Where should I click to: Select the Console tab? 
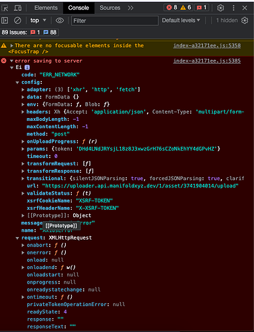coord(78,8)
